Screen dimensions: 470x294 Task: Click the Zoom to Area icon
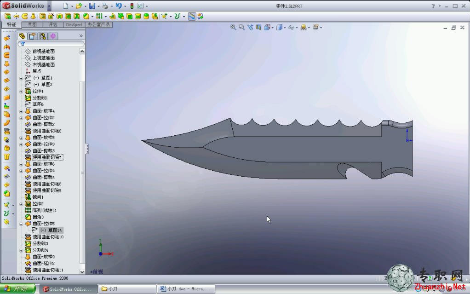pos(241,27)
